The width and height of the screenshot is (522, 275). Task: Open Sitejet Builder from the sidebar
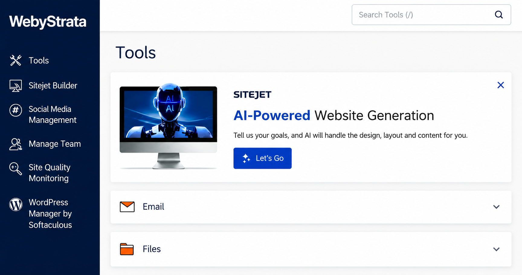53,86
